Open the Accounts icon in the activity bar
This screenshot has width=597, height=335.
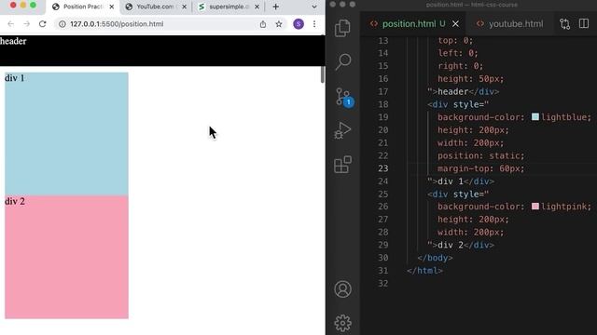tap(342, 289)
